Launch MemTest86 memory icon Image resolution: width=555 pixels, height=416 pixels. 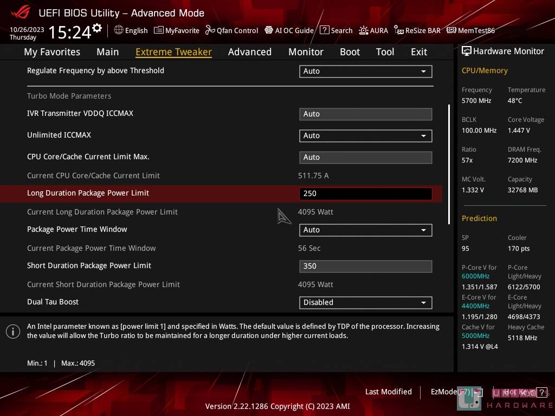(x=451, y=30)
